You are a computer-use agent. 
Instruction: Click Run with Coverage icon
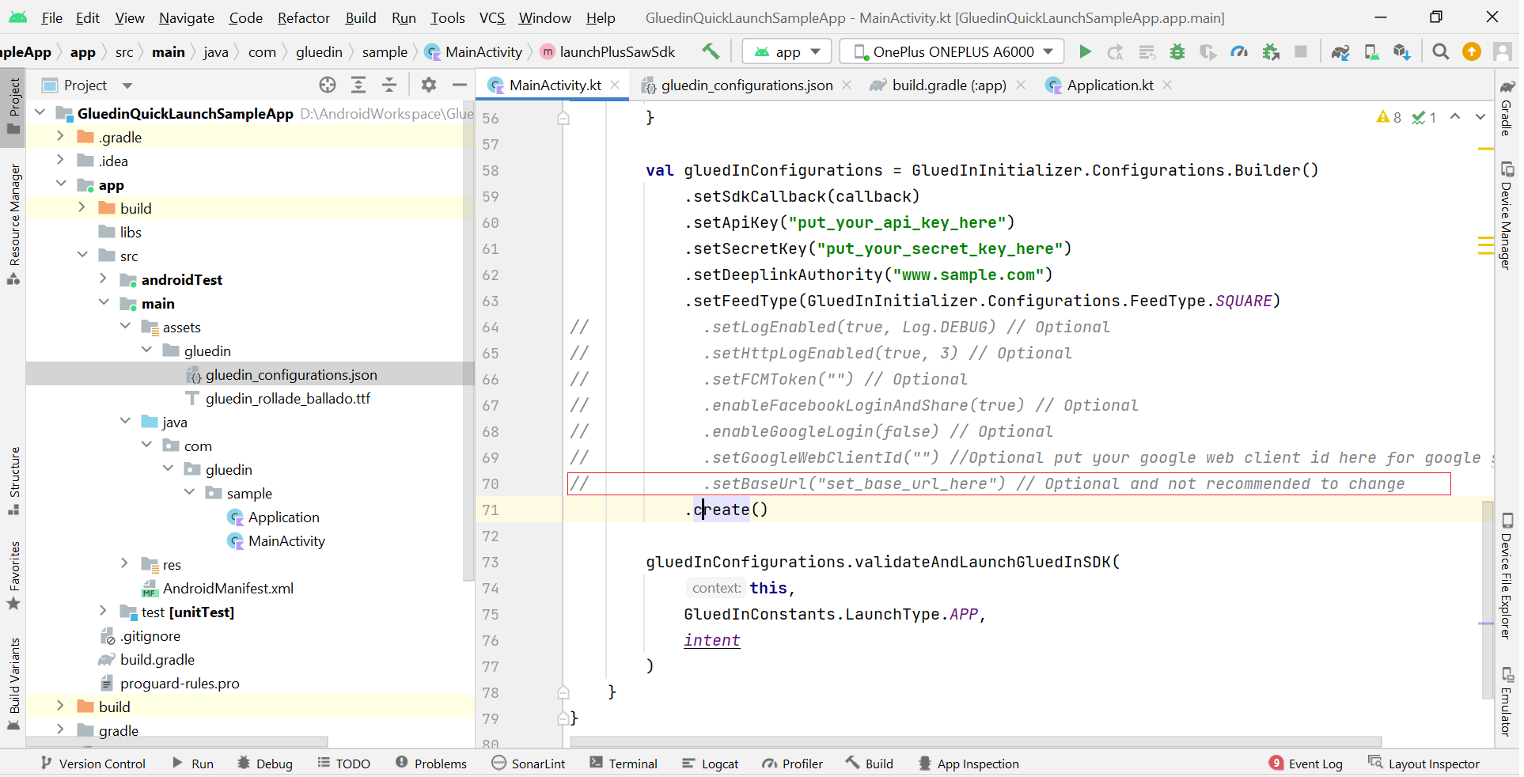[x=1208, y=51]
